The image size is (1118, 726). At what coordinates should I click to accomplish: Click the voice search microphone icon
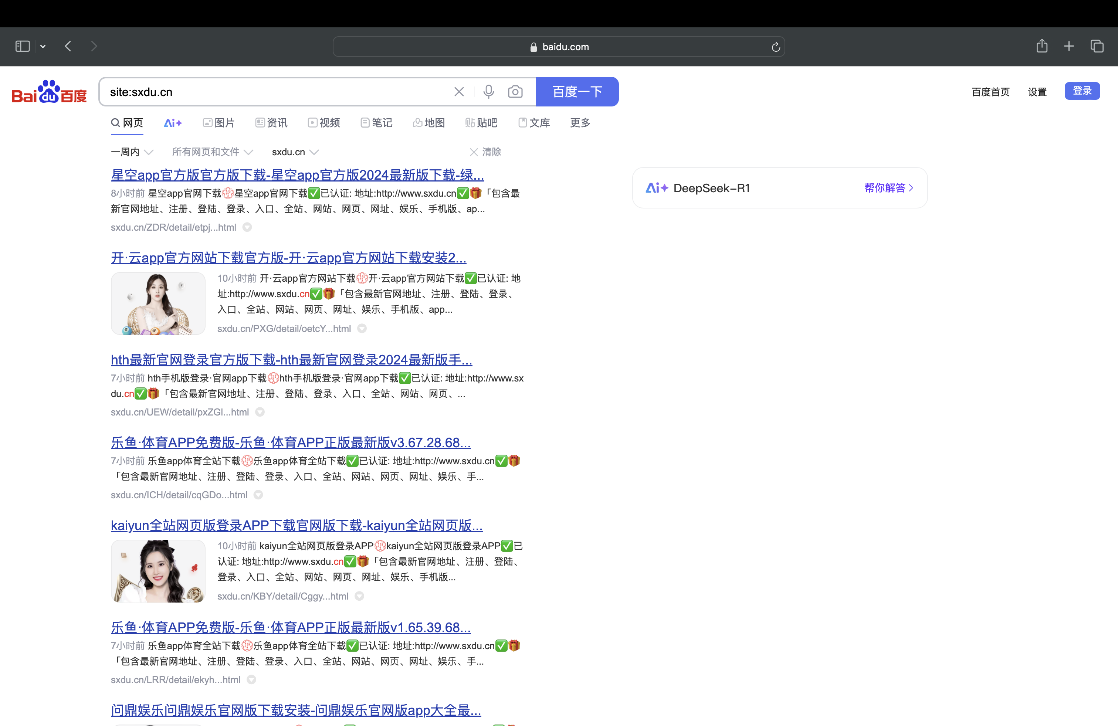pyautogui.click(x=488, y=92)
